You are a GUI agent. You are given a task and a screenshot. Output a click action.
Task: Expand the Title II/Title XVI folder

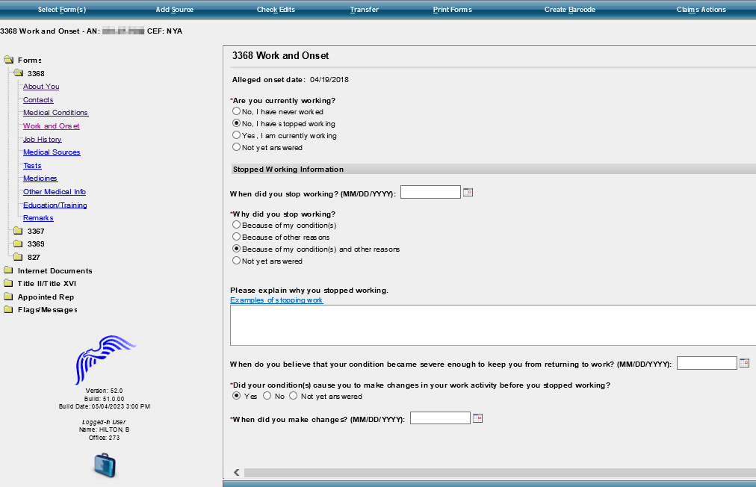tap(8, 284)
